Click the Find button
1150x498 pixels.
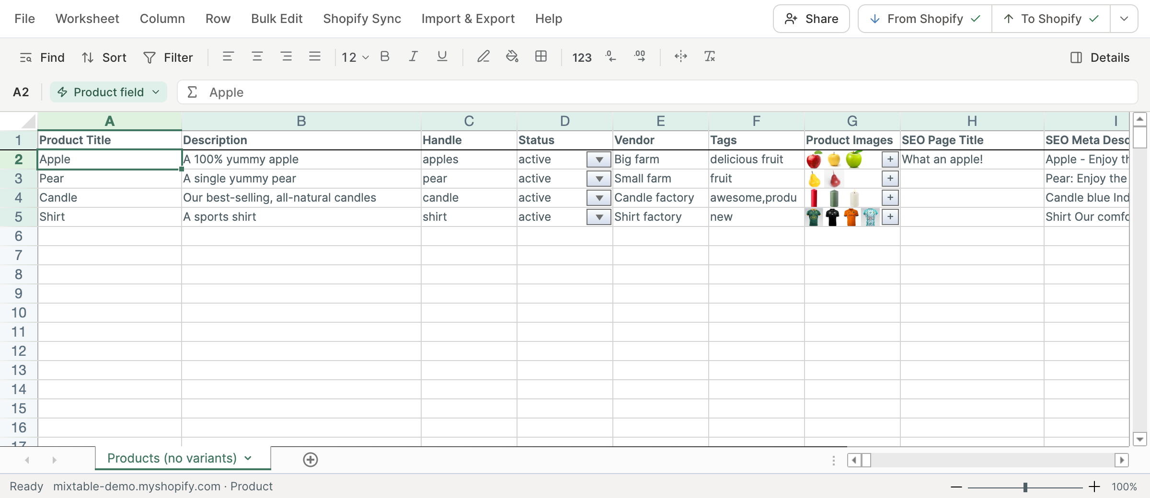click(42, 57)
